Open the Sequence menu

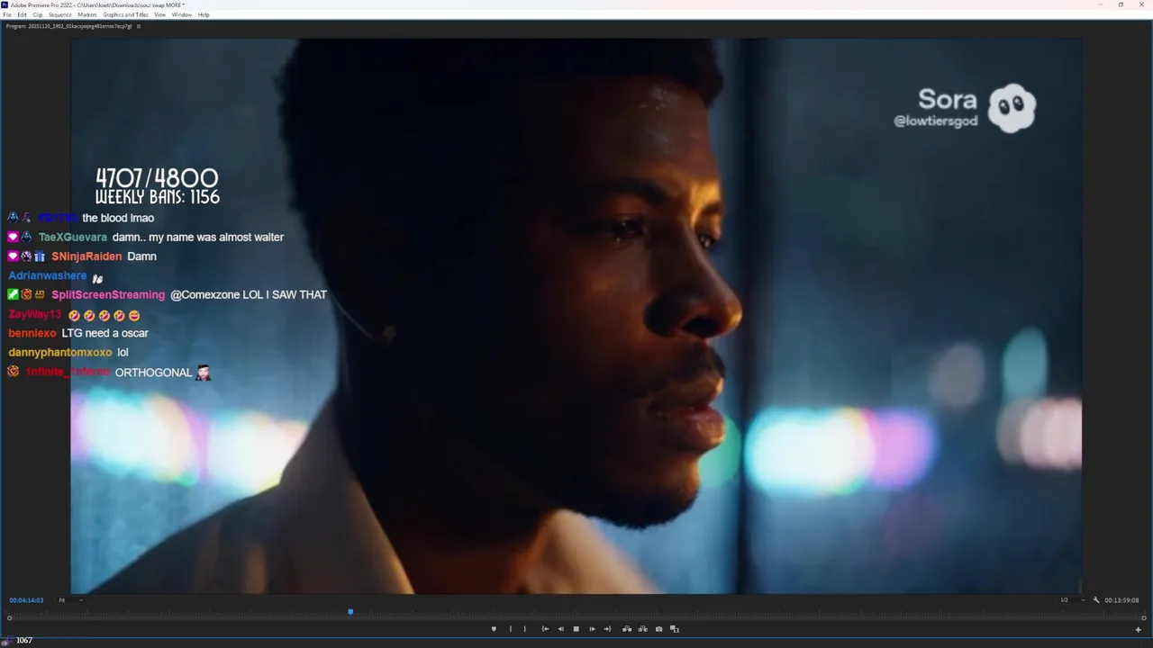[x=60, y=14]
